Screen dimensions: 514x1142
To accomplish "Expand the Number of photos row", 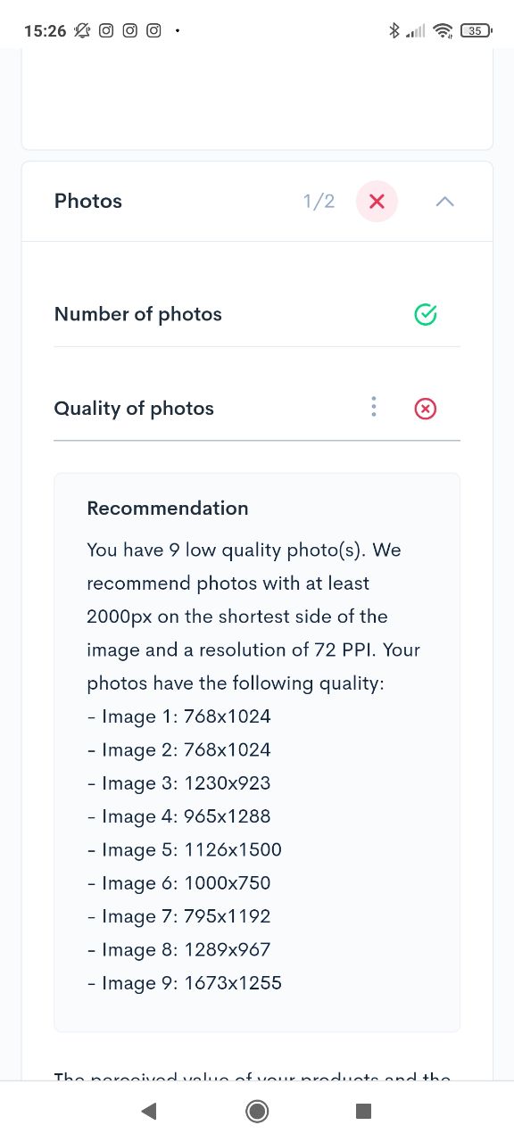I will coord(257,314).
